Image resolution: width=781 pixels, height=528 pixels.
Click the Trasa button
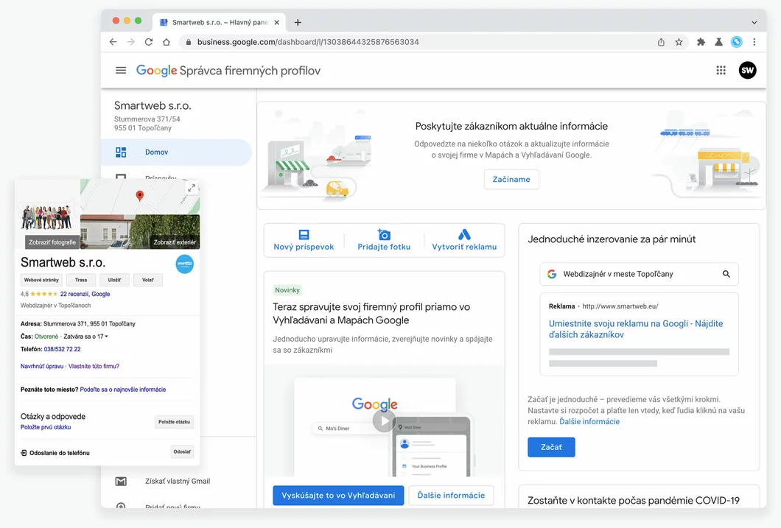81,280
